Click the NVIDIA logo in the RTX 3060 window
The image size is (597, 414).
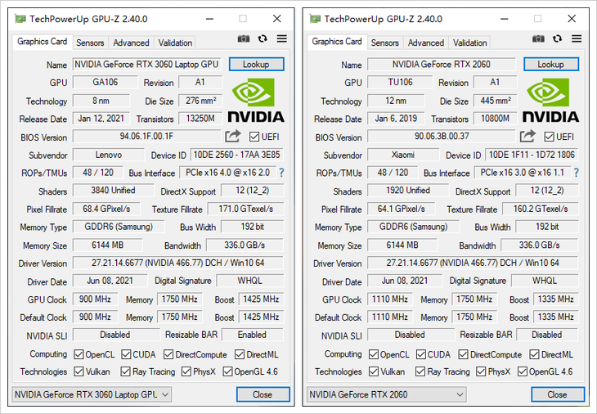point(256,100)
